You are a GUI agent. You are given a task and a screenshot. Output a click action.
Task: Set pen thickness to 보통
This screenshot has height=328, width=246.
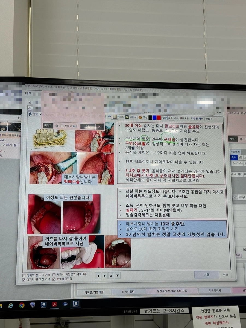[171, 118]
